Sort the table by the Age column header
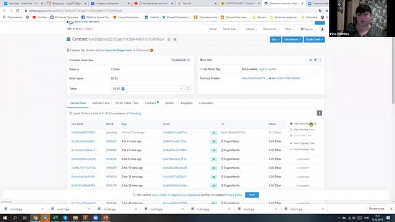 (x=124, y=124)
